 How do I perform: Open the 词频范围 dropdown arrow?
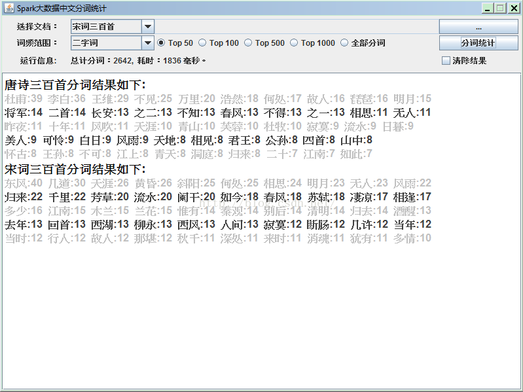click(148, 43)
